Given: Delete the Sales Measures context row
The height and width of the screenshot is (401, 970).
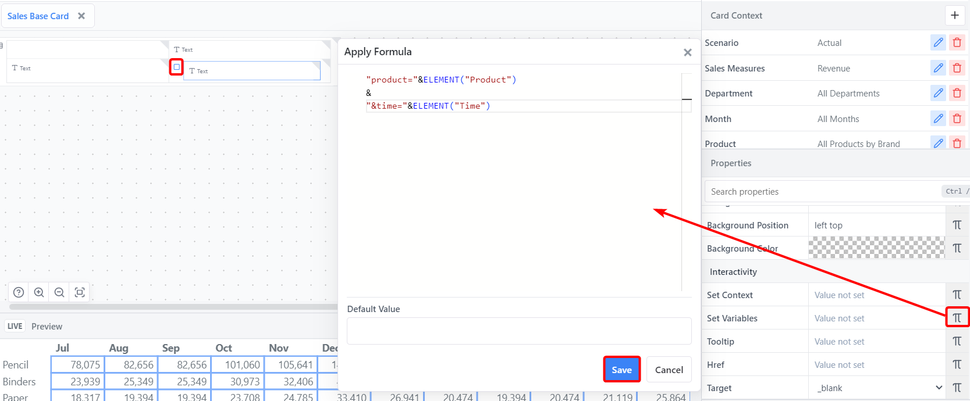Looking at the screenshot, I should (x=957, y=68).
